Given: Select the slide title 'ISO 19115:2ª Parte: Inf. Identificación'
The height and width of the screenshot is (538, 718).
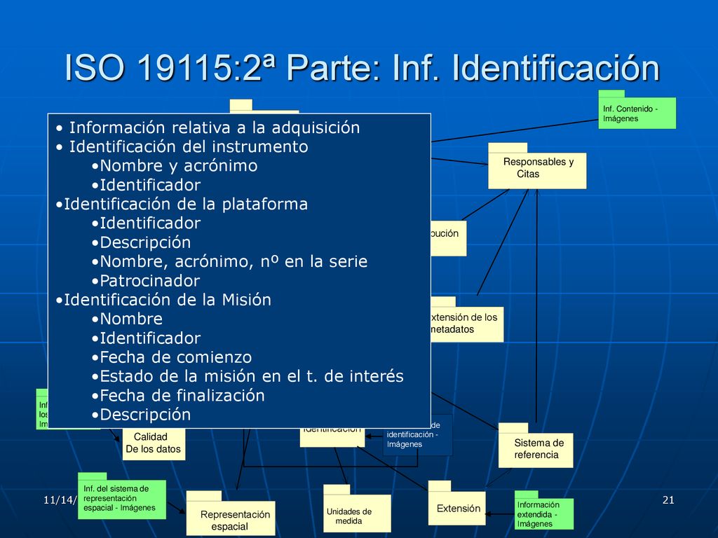Looking at the screenshot, I should 362,68.
